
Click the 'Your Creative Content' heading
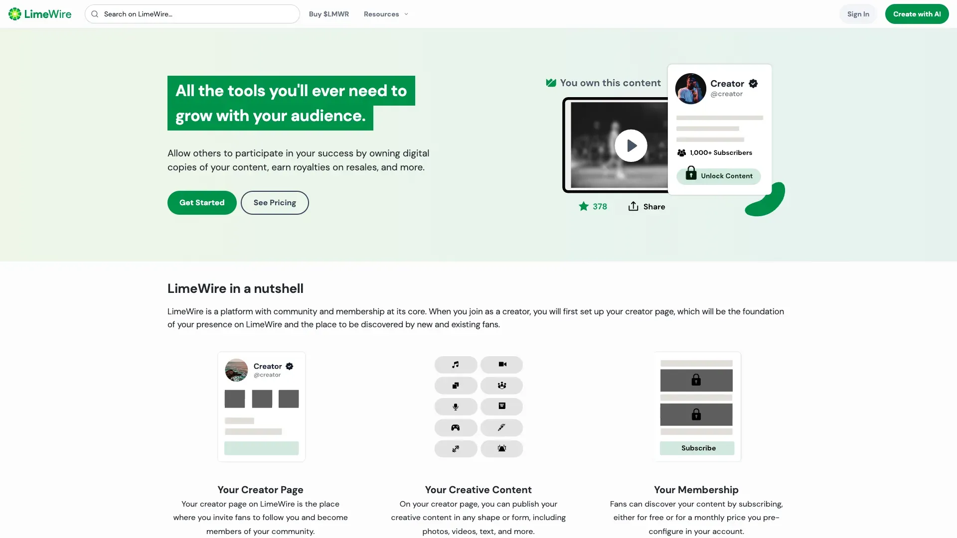tap(478, 490)
